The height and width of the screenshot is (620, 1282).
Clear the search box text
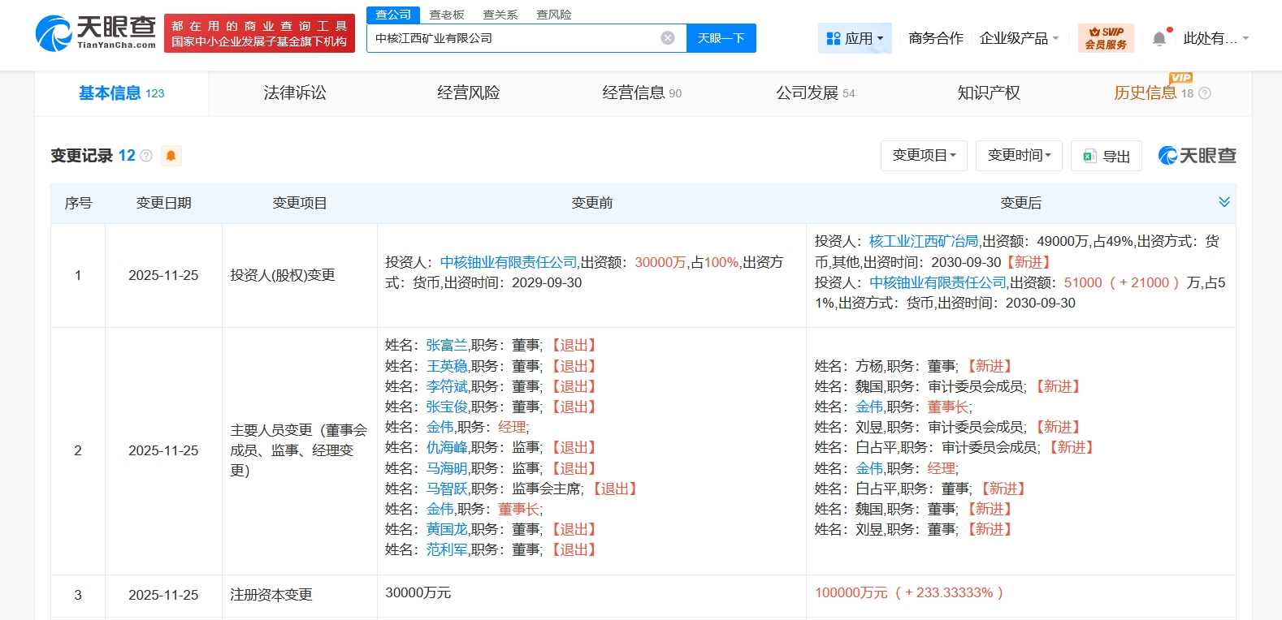[x=668, y=38]
